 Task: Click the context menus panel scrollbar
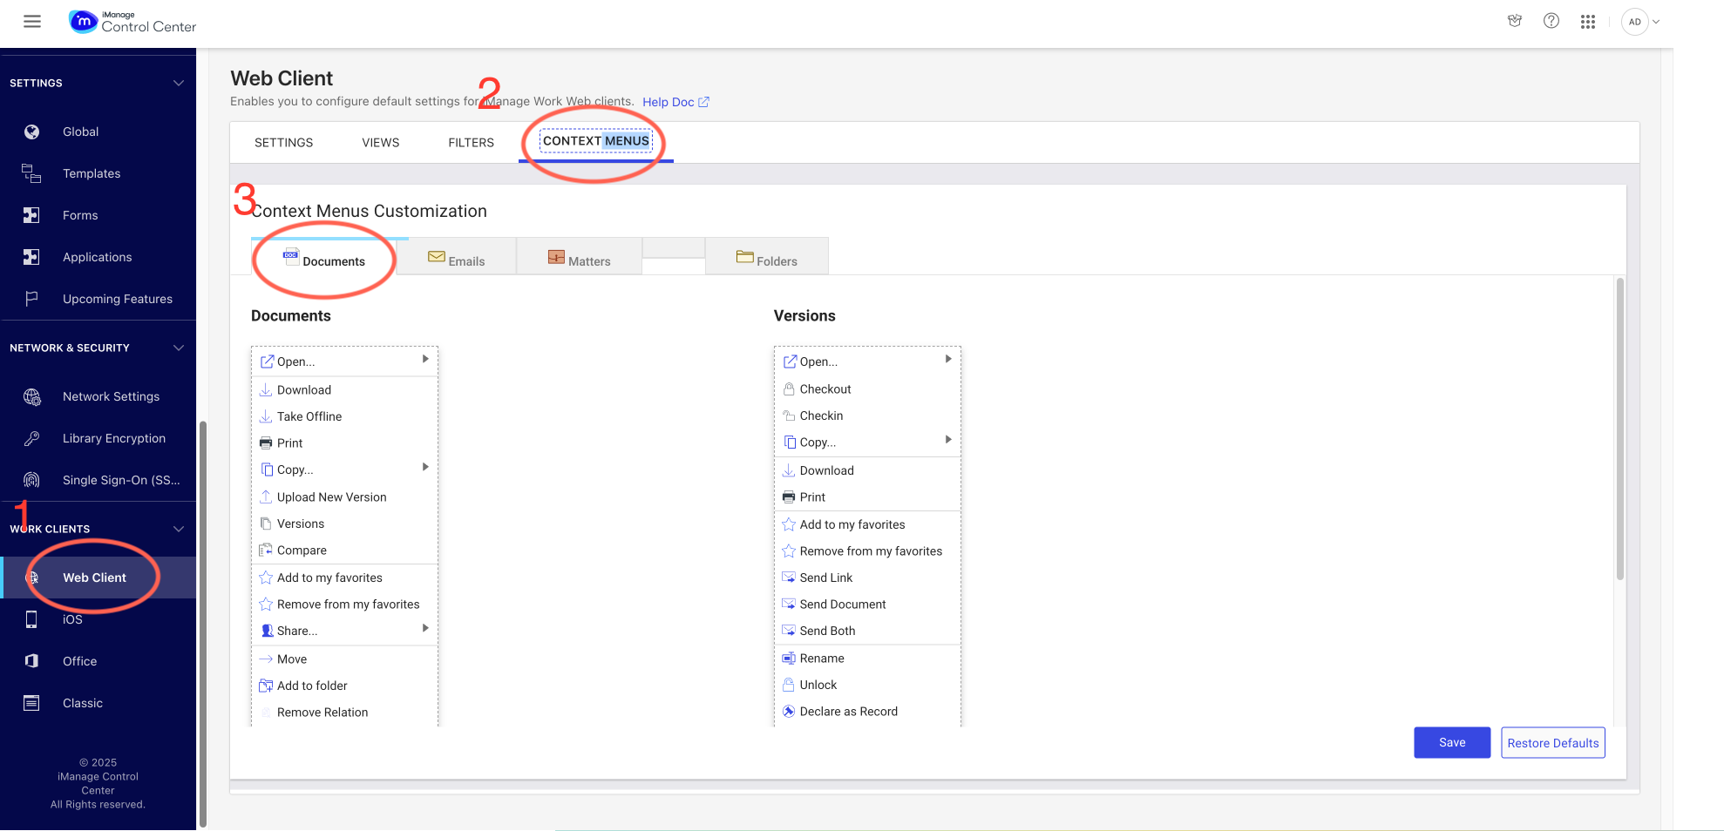[1620, 429]
